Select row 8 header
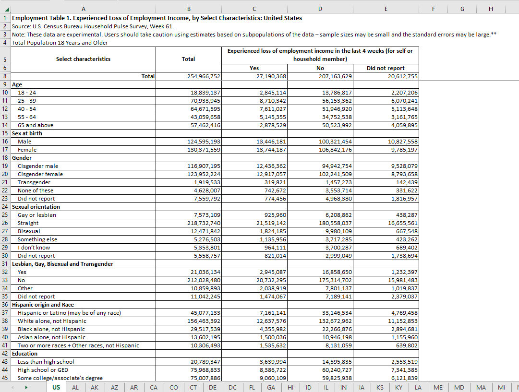Screen dimensions: 519x392 [5, 76]
